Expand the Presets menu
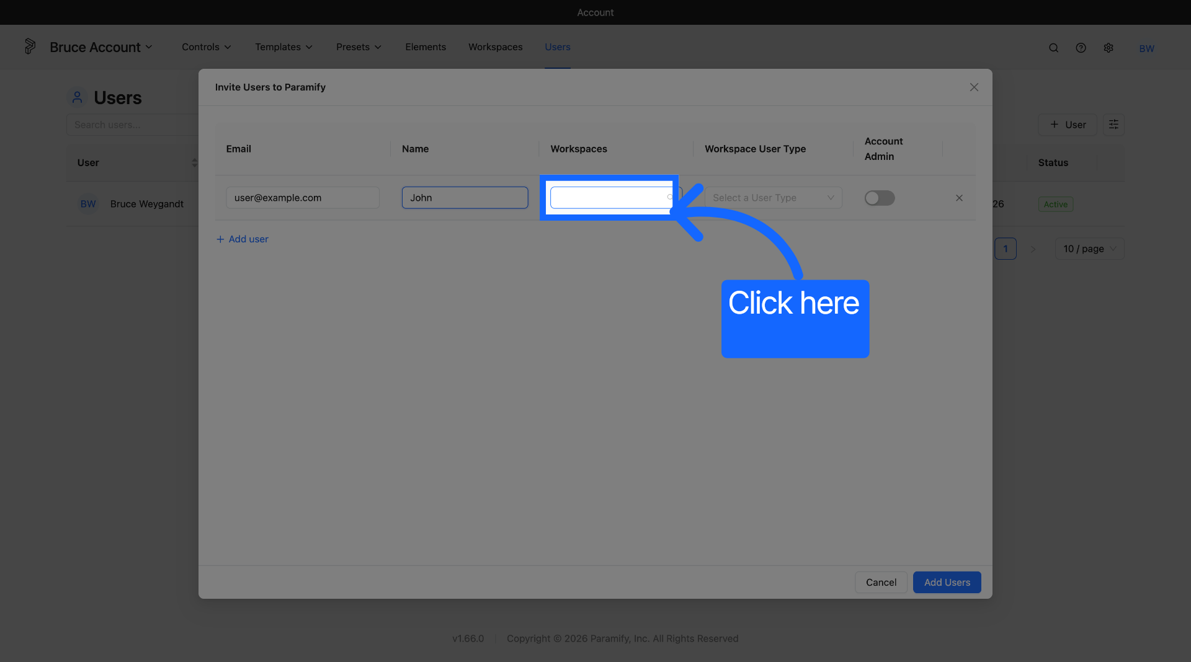This screenshot has width=1191, height=662. tap(359, 47)
